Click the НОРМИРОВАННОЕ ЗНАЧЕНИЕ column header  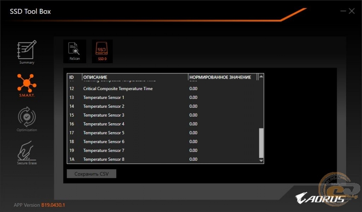tap(223, 77)
